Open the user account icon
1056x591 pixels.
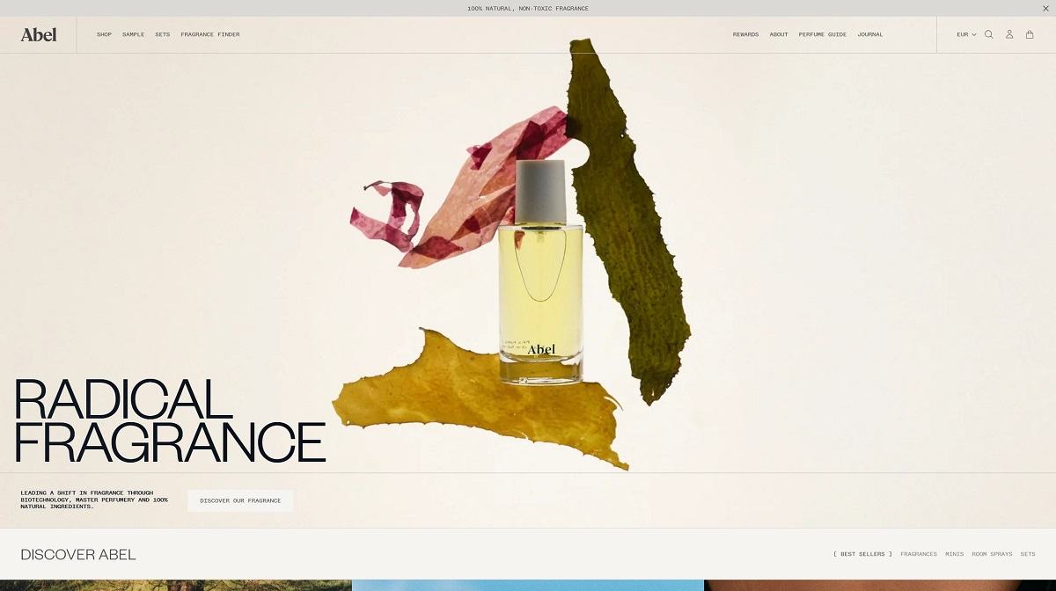1009,34
